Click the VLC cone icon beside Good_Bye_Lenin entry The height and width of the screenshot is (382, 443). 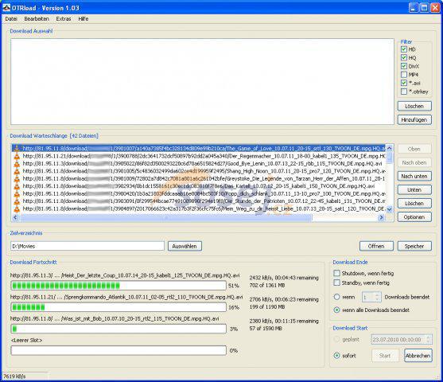pos(17,163)
